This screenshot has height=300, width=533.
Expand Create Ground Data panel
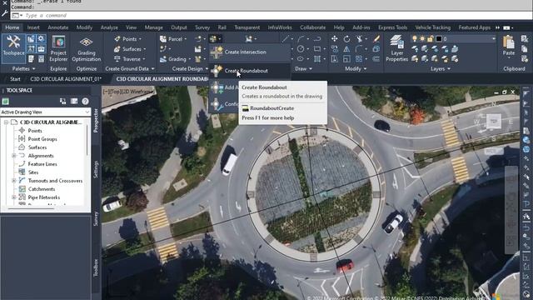click(152, 69)
